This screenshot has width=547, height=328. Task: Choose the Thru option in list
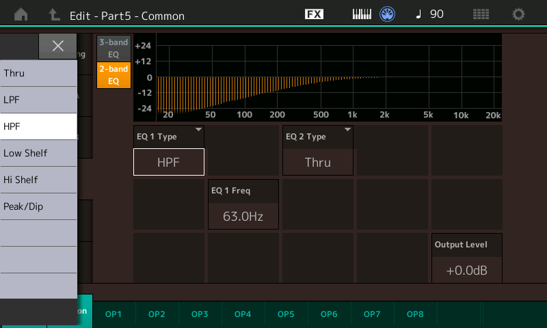38,73
